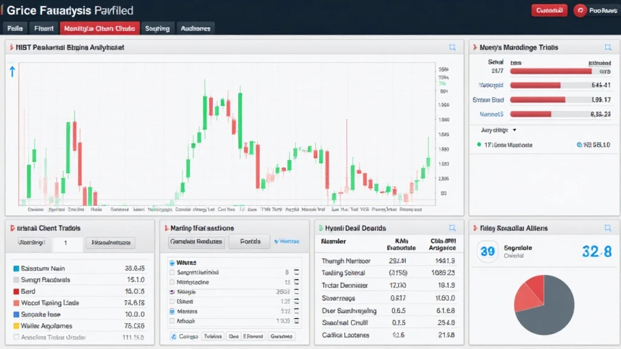
Task: Click the Smtean Blad progress bar
Action: [560, 100]
